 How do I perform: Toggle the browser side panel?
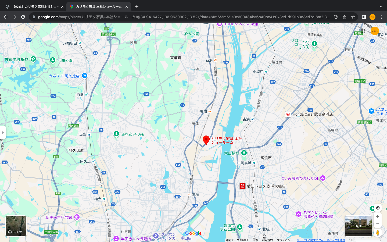click(x=364, y=17)
